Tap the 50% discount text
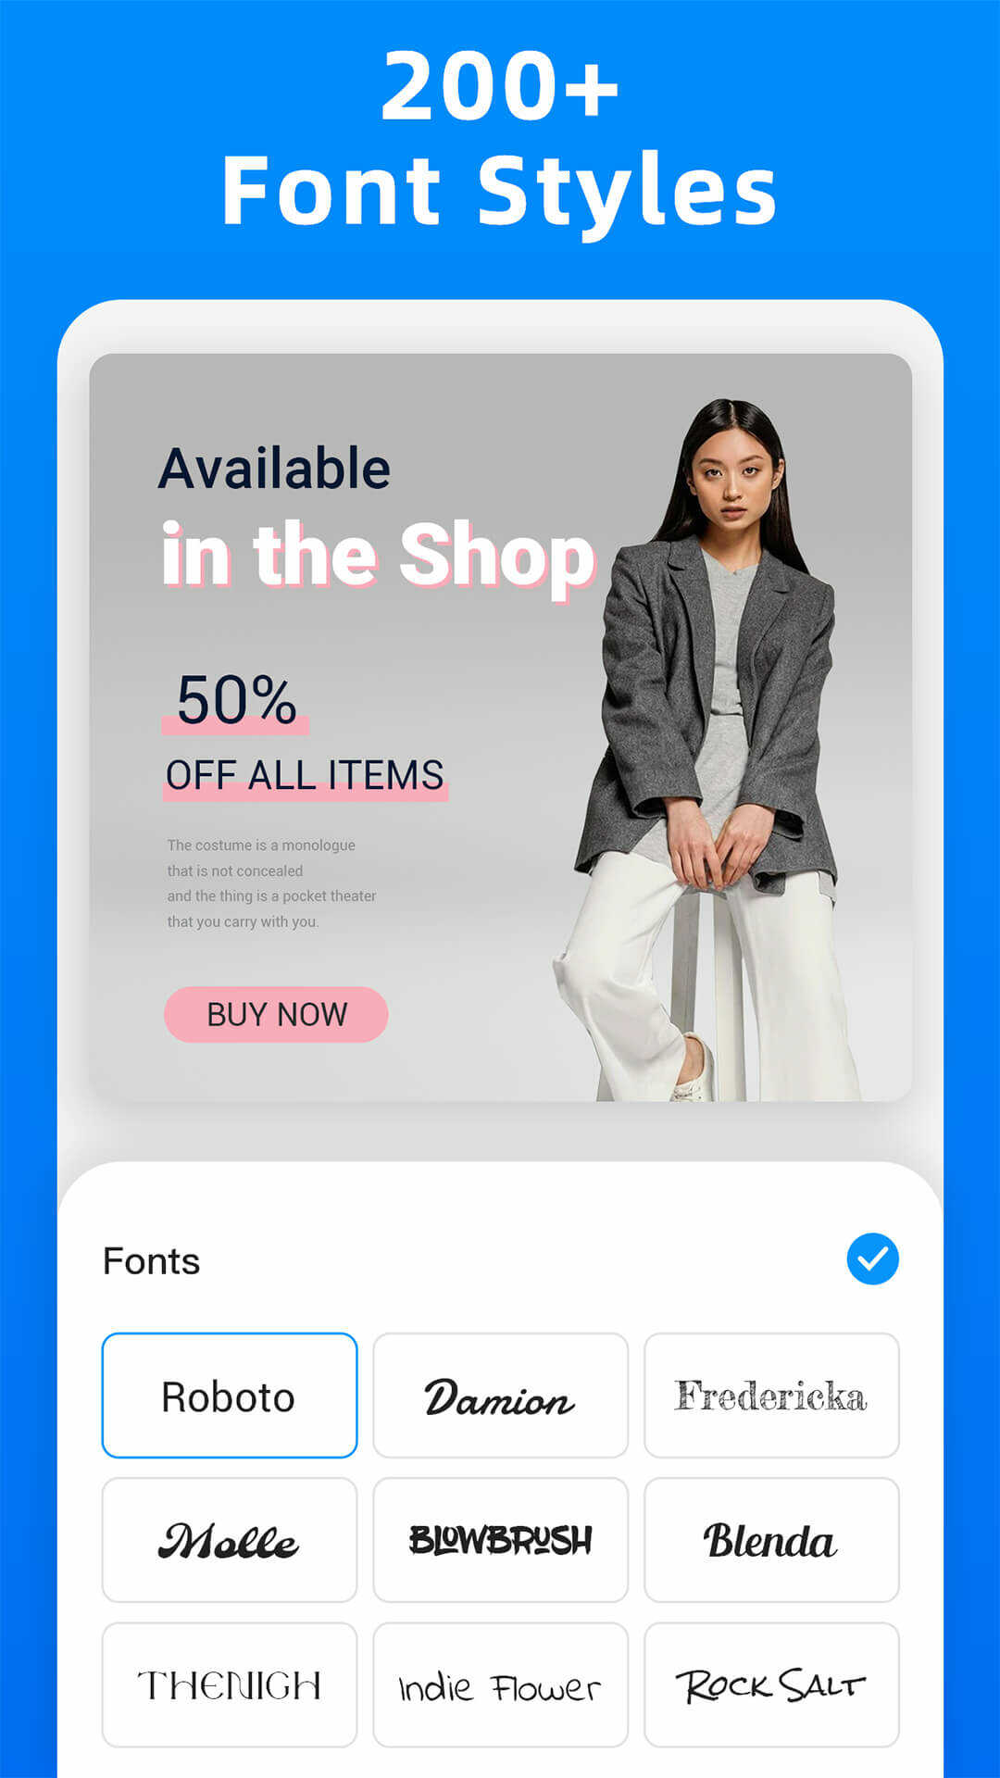The height and width of the screenshot is (1778, 1000). tap(236, 701)
